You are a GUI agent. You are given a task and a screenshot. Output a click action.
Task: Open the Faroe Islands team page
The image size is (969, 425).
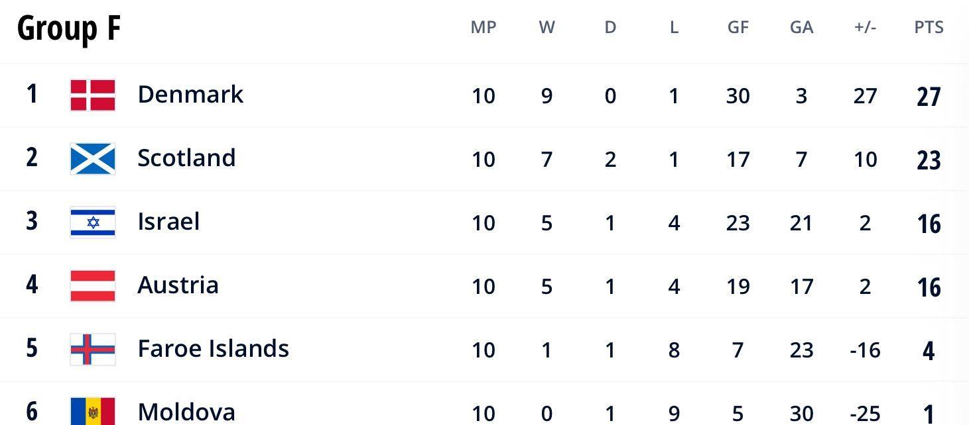[213, 349]
